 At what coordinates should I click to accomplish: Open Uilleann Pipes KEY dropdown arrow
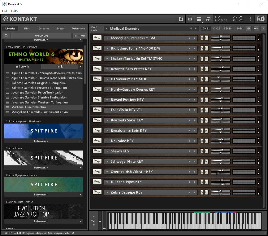coord(107,182)
